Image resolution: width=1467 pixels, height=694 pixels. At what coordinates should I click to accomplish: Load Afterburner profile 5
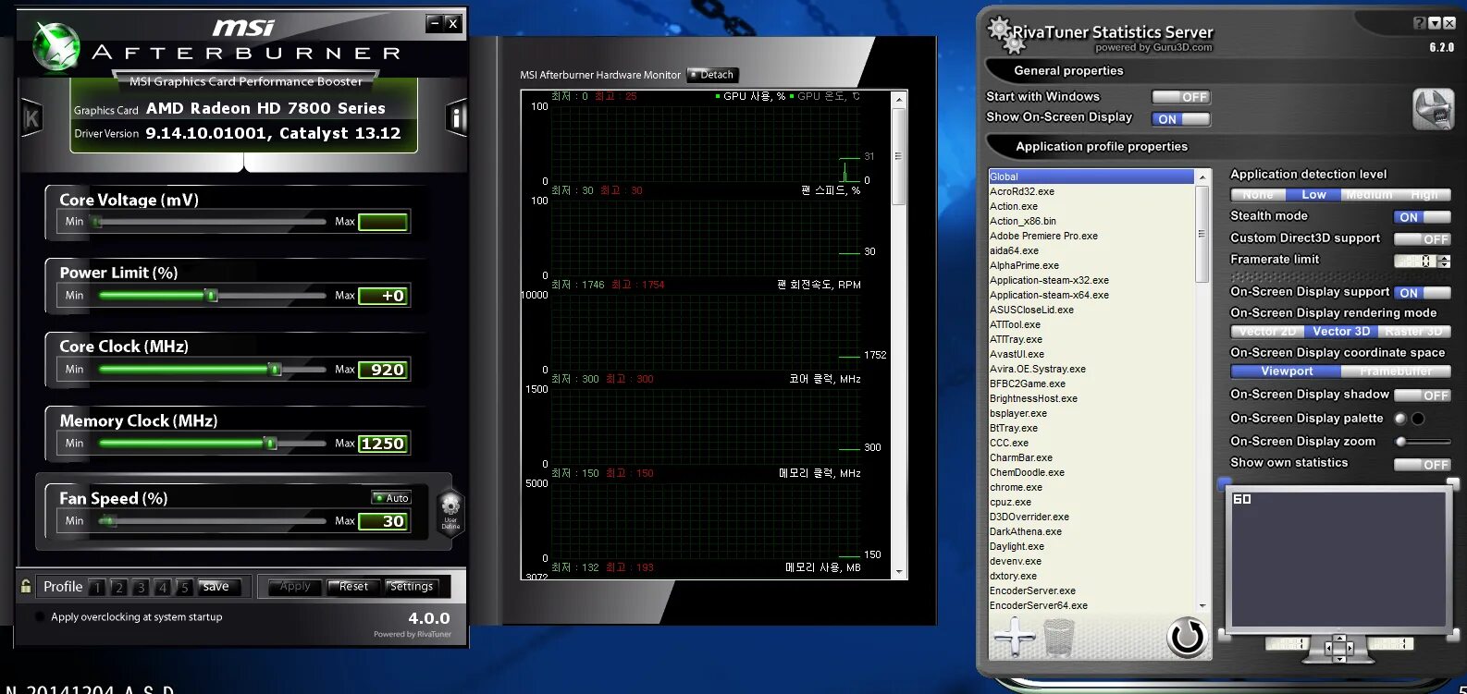pyautogui.click(x=184, y=588)
